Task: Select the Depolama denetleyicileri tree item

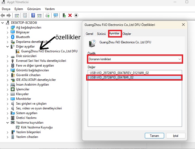Action: (x=33, y=42)
